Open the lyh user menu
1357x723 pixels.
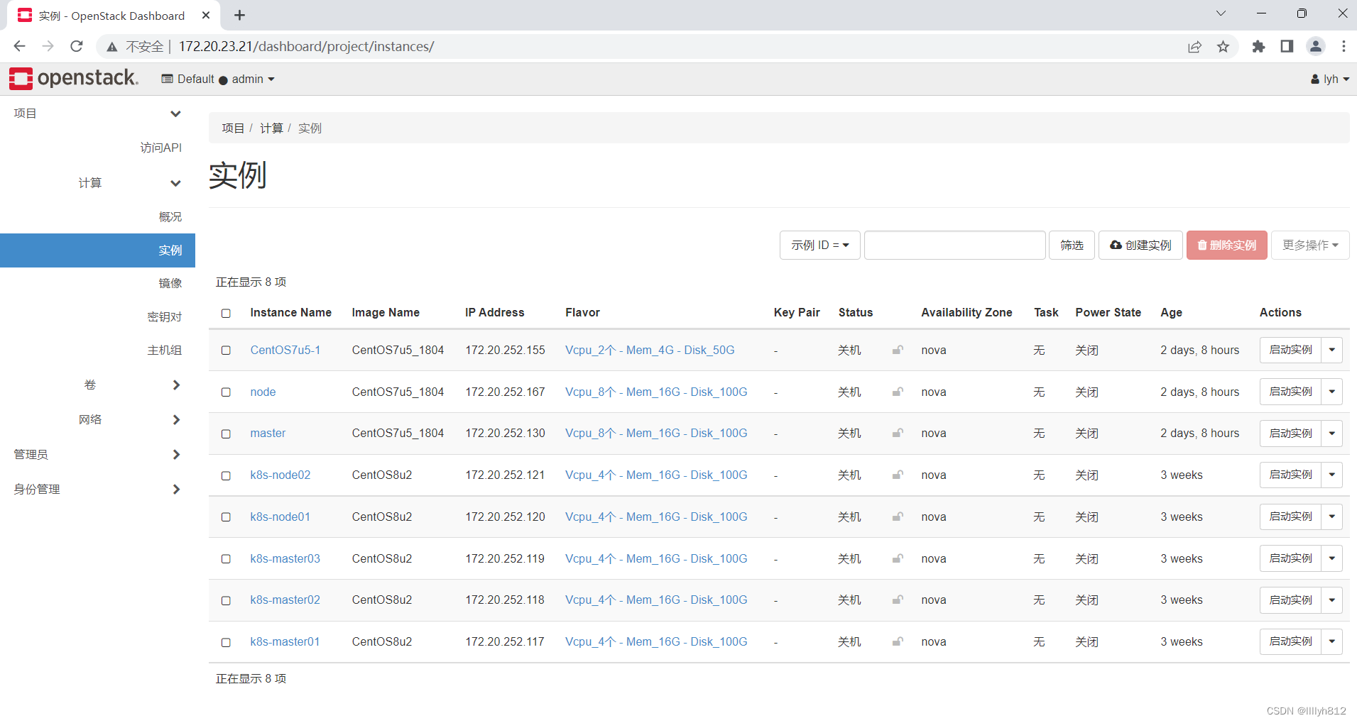coord(1329,79)
